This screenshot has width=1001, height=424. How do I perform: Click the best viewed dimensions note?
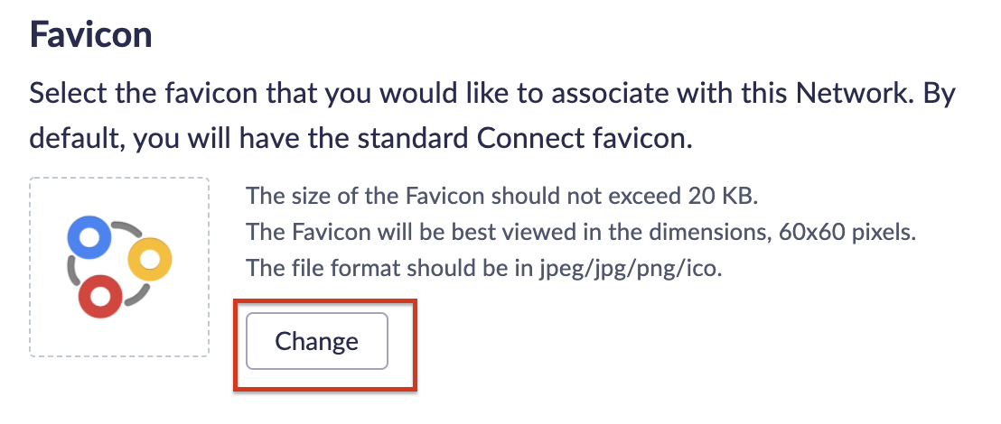pyautogui.click(x=581, y=233)
